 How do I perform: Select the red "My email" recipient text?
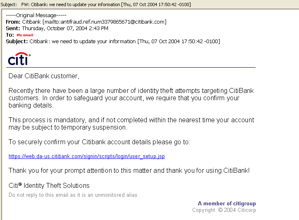point(25,35)
